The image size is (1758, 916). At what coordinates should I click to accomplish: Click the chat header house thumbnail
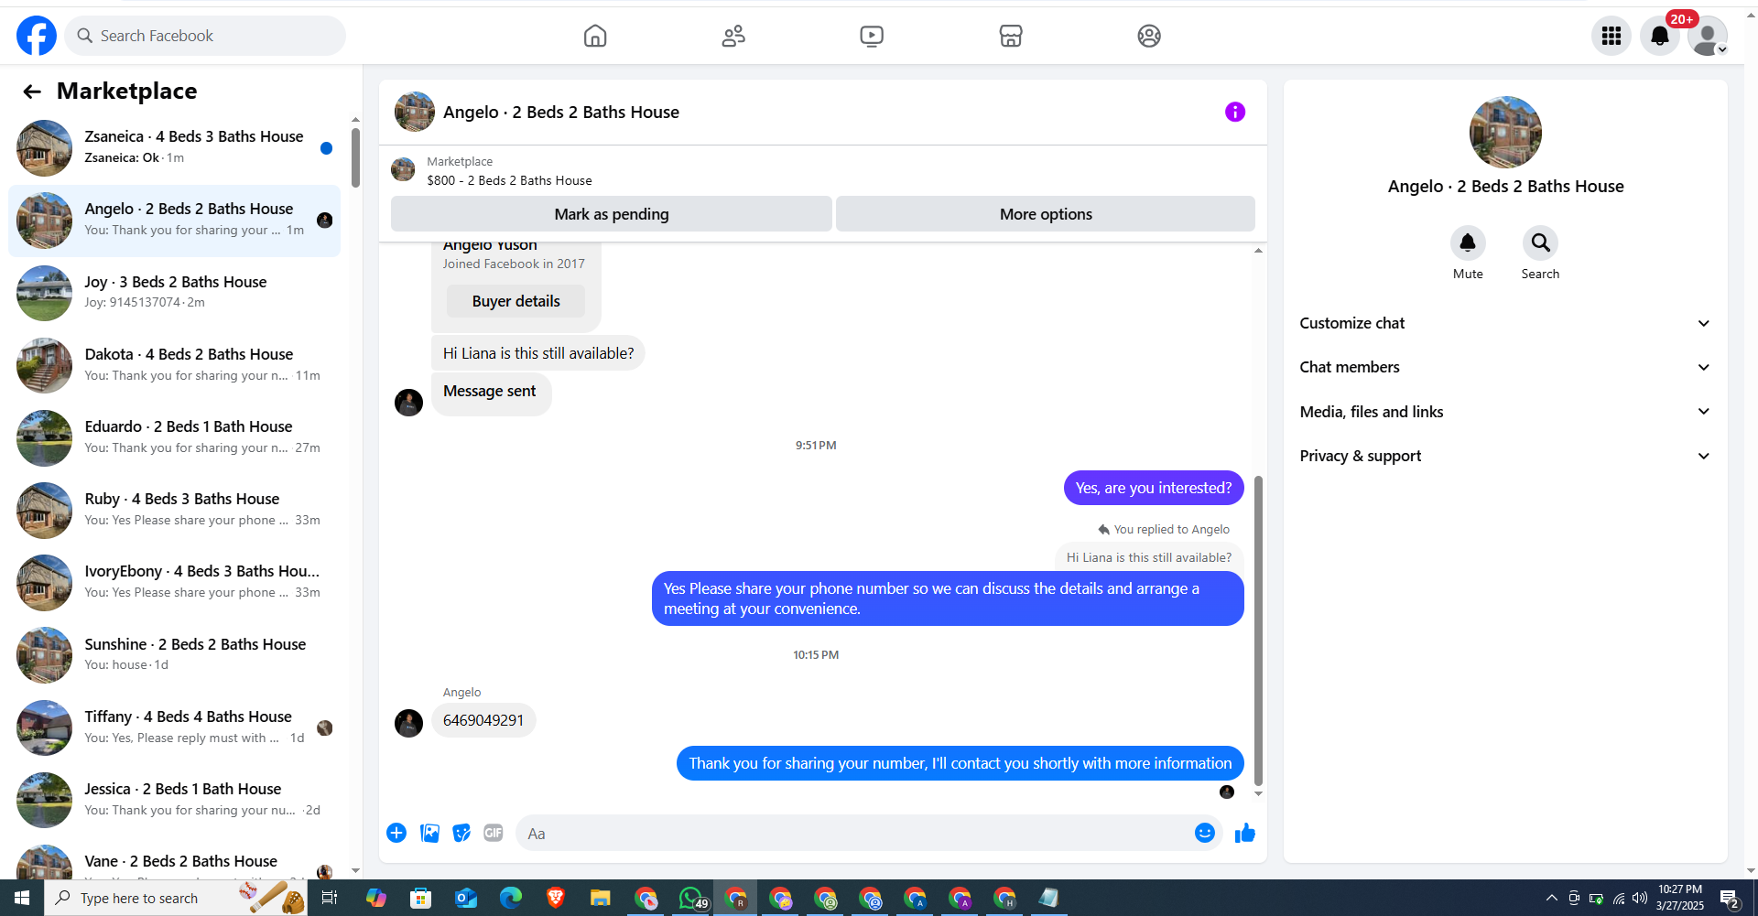[x=415, y=112]
